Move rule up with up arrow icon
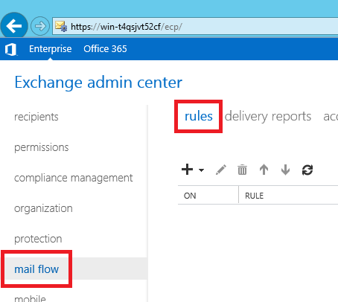Screen dimensions: 338x302 tap(264, 170)
